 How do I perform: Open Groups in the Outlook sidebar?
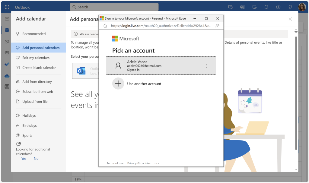(x=7, y=53)
